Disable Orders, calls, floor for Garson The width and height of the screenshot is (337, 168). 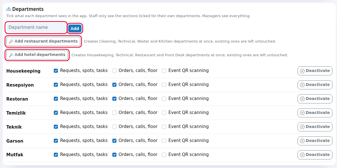(x=114, y=141)
